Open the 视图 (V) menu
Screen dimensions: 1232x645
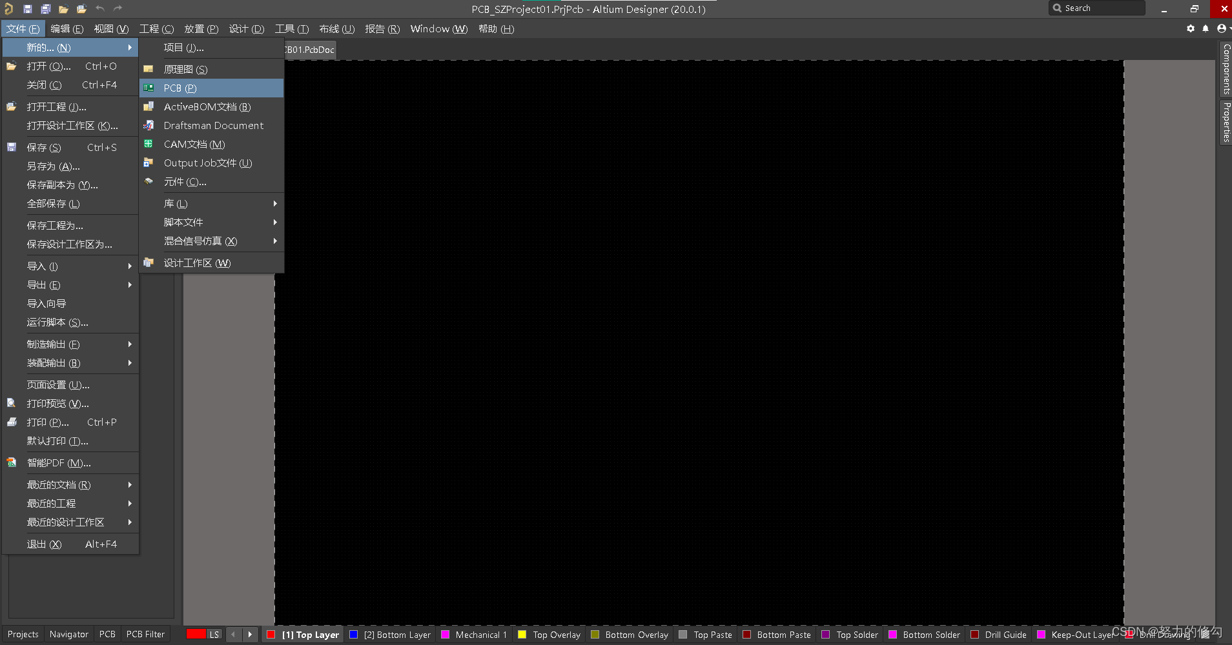[x=111, y=28]
